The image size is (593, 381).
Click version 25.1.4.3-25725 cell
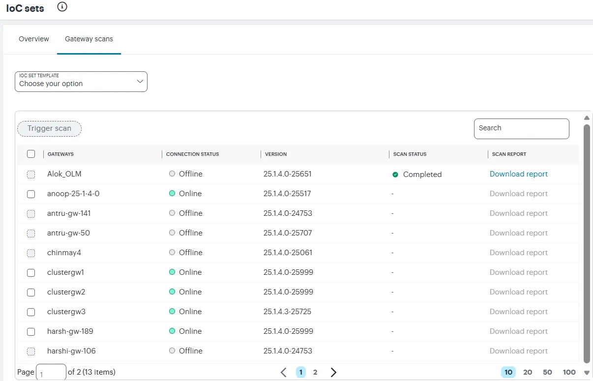(288, 312)
